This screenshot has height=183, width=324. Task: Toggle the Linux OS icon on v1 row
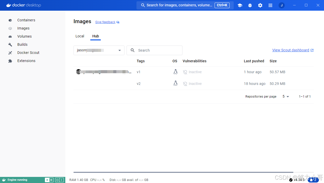coord(175,72)
